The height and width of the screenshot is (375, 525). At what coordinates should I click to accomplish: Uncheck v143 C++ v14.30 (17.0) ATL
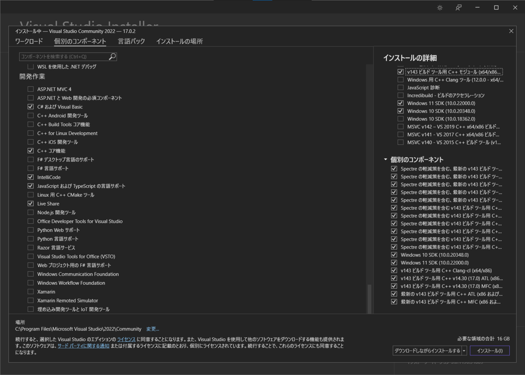[394, 278]
